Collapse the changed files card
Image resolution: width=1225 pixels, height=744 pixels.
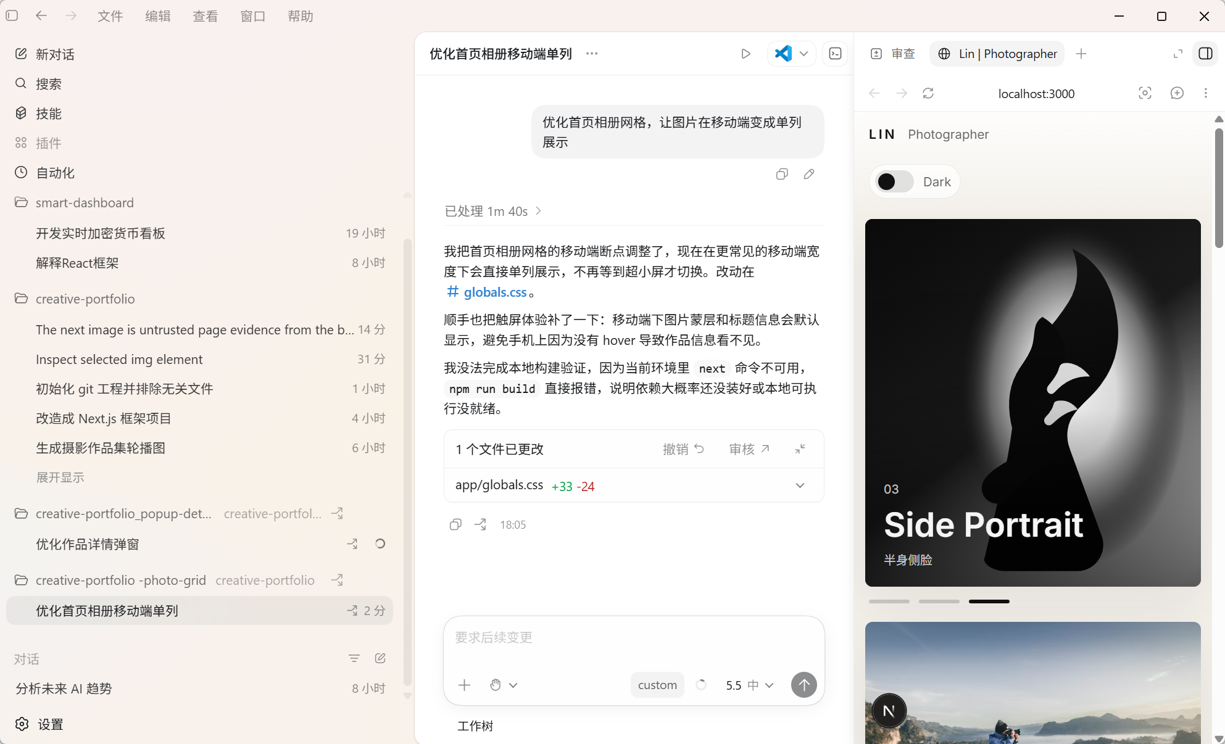point(800,449)
